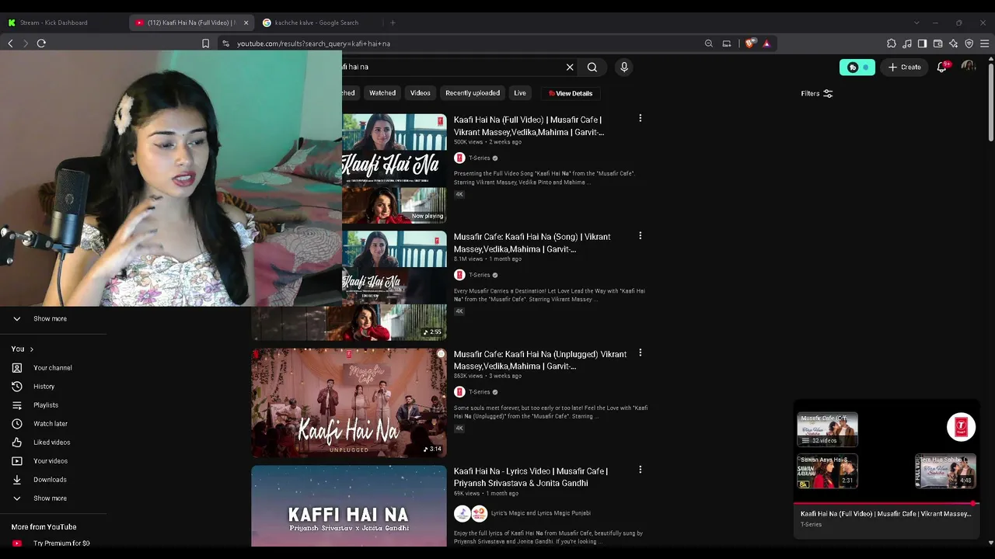Select the Recently uploaded filter chip

coord(473,93)
